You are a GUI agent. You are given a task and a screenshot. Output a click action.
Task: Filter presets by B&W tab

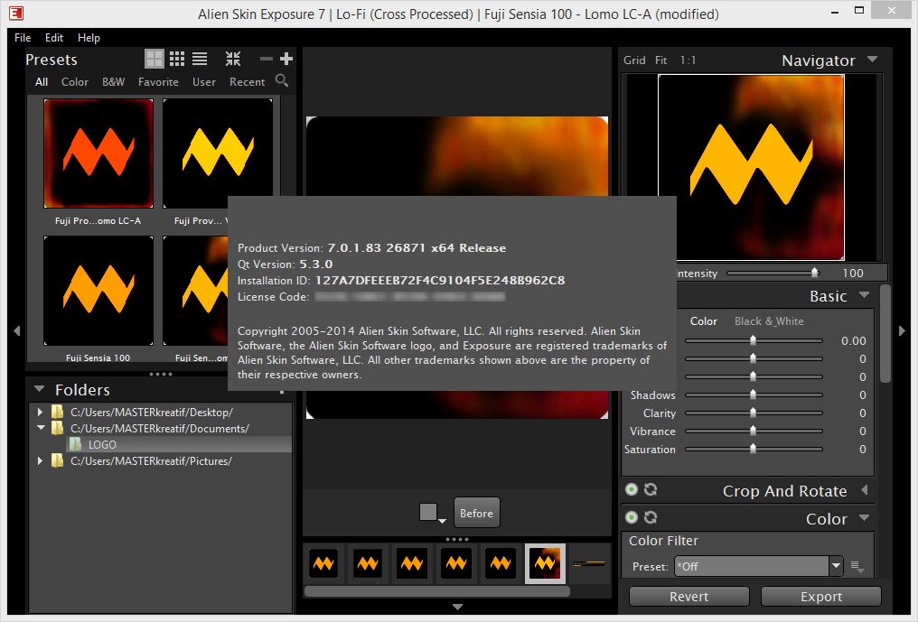tap(114, 82)
